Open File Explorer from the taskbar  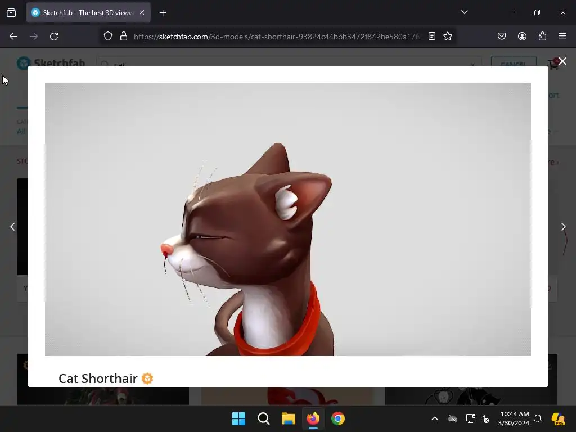click(x=289, y=418)
